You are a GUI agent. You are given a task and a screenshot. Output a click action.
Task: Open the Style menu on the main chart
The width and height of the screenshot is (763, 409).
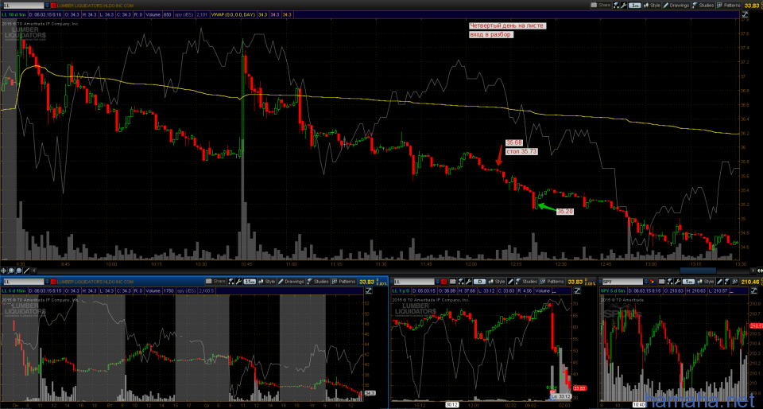pyautogui.click(x=652, y=6)
